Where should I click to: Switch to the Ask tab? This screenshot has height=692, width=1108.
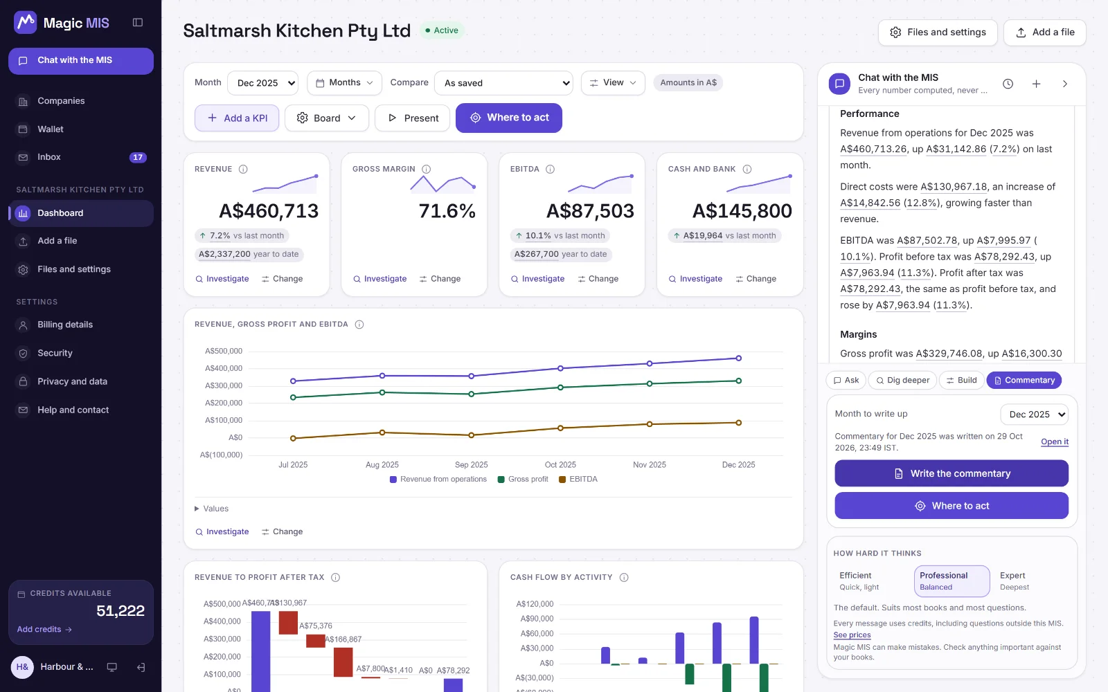(846, 381)
